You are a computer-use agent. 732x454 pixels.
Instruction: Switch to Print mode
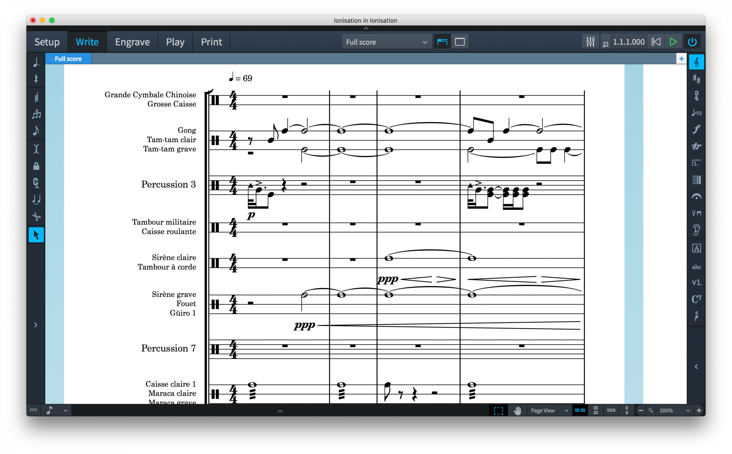click(211, 42)
